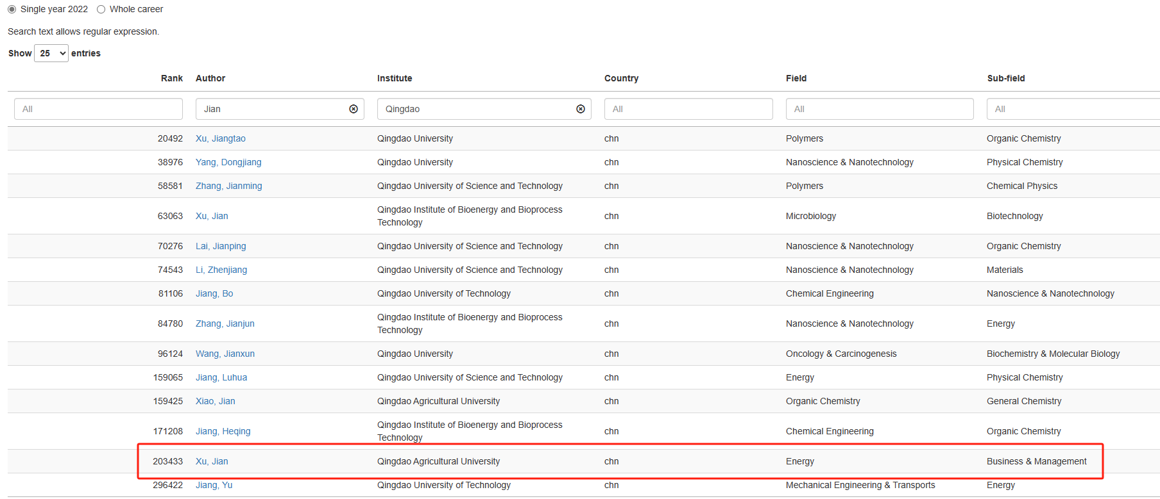Open author link 'Yang, Dongjiang'

click(228, 162)
